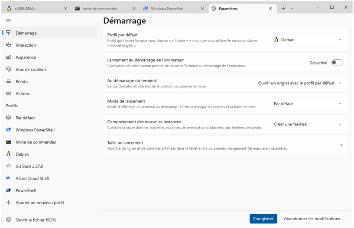
Task: Toggle Lancement au démarrage de l'ordinateur switch
Action: 337,62
